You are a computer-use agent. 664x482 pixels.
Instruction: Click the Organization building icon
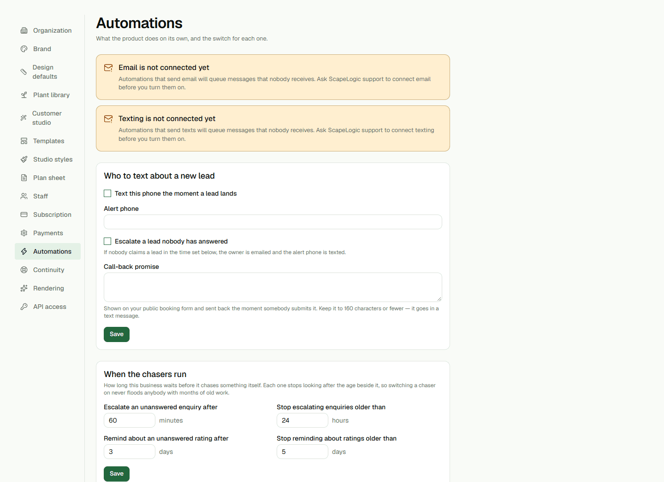coord(24,30)
